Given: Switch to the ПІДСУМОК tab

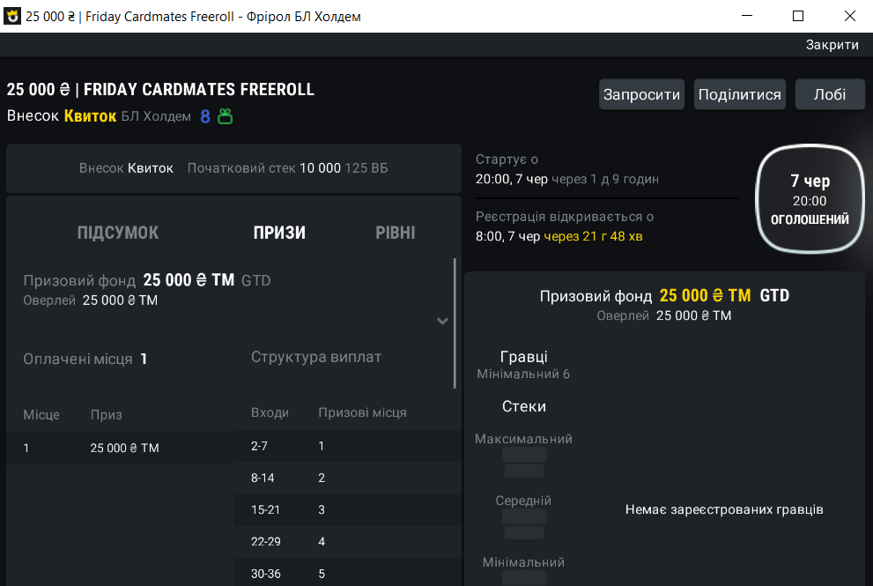Looking at the screenshot, I should 118,233.
